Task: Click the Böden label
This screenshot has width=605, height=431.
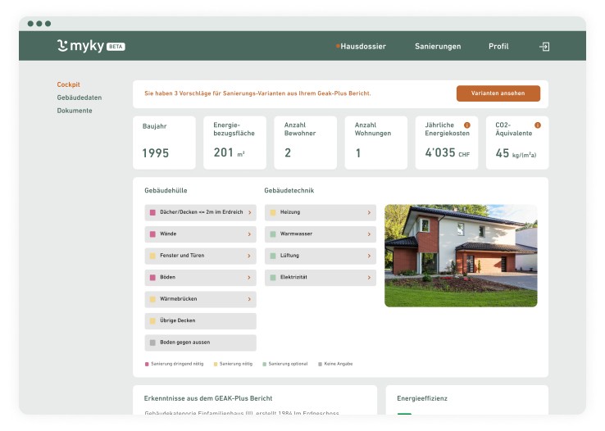Action: click(x=167, y=277)
